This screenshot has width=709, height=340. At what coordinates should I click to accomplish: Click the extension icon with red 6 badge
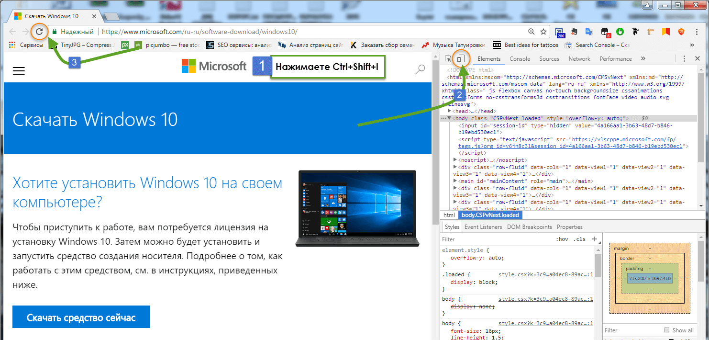click(x=605, y=33)
